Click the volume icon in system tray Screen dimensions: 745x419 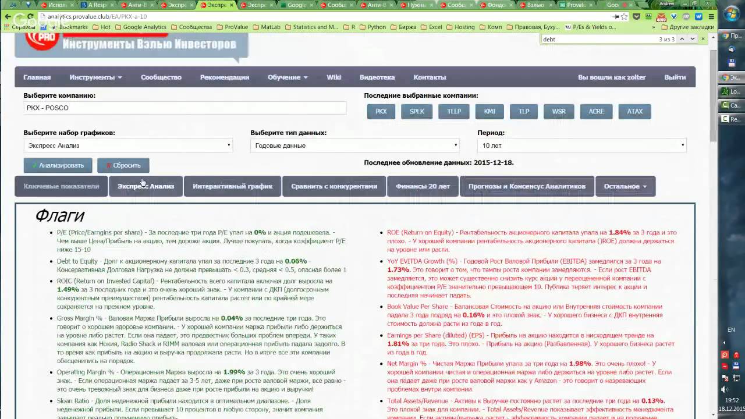pyautogui.click(x=725, y=389)
